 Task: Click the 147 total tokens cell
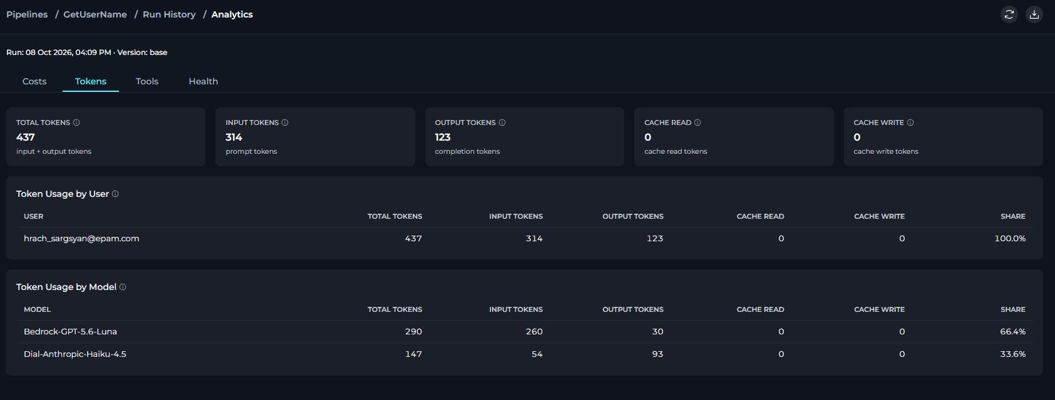click(x=413, y=354)
